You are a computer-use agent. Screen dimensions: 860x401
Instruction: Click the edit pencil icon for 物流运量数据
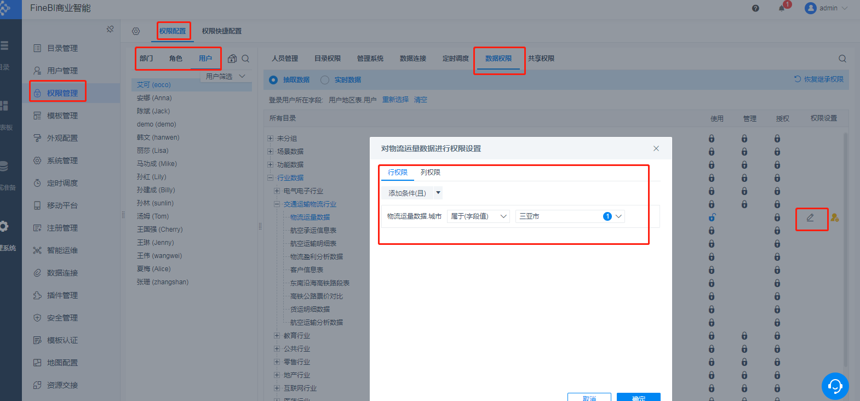pos(810,217)
